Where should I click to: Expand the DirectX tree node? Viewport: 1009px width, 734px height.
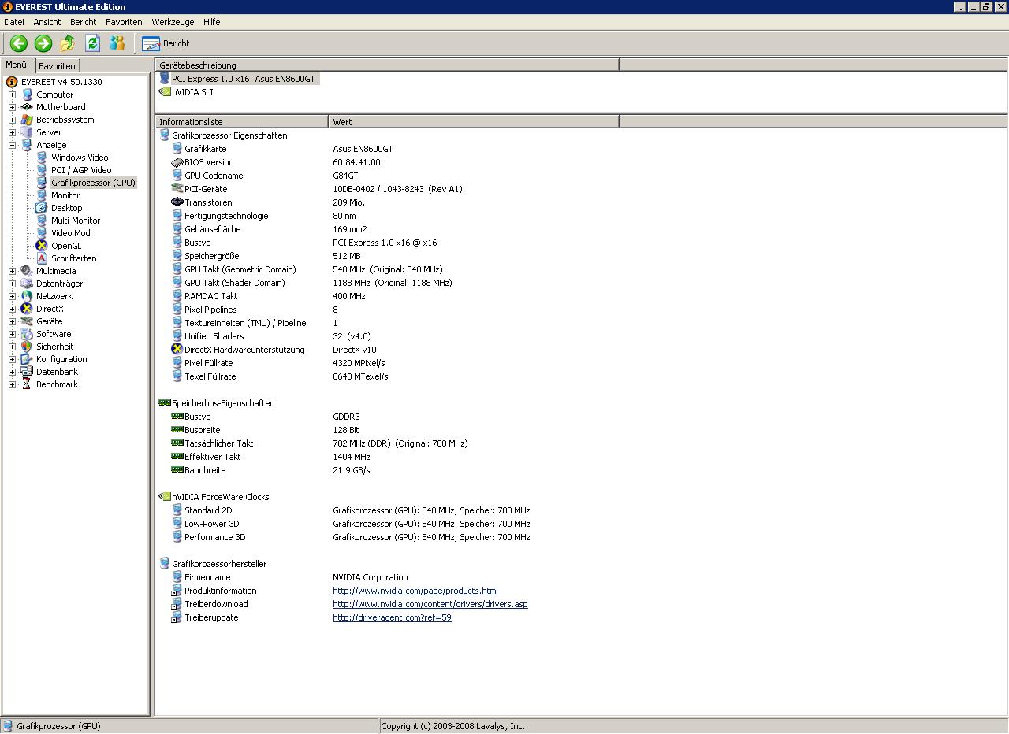[x=12, y=309]
